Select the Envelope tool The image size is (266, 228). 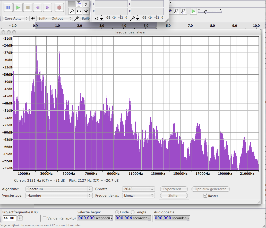click(x=79, y=4)
